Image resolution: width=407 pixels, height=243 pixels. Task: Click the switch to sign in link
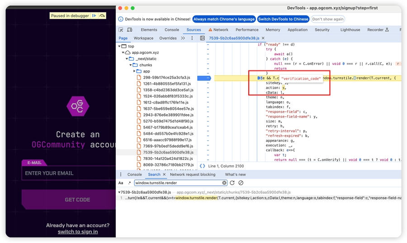tap(78, 232)
